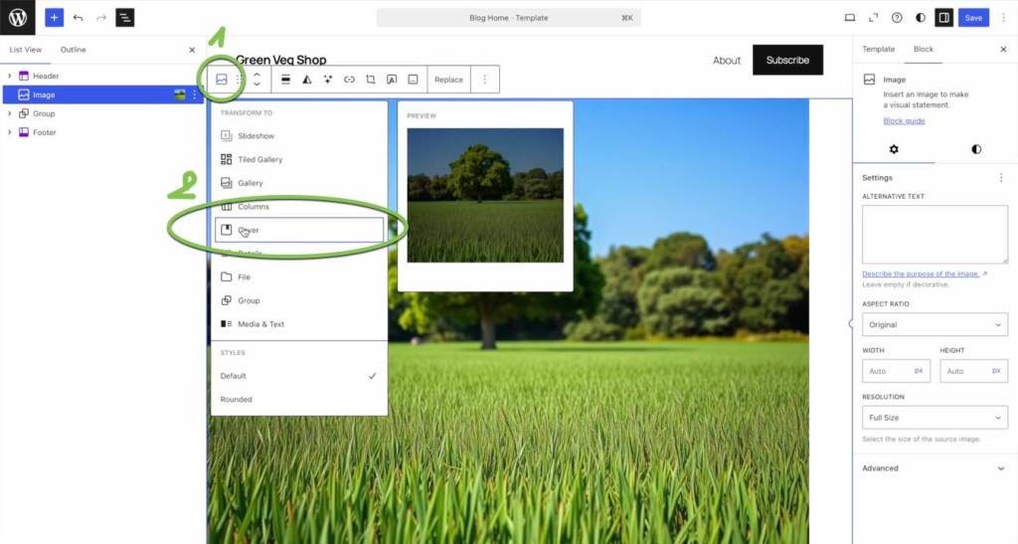The width and height of the screenshot is (1018, 544).
Task: Open the Resolution Full Size dropdown
Action: coord(934,418)
